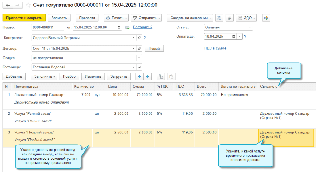Click the Провести и закрыть button

(x=24, y=18)
